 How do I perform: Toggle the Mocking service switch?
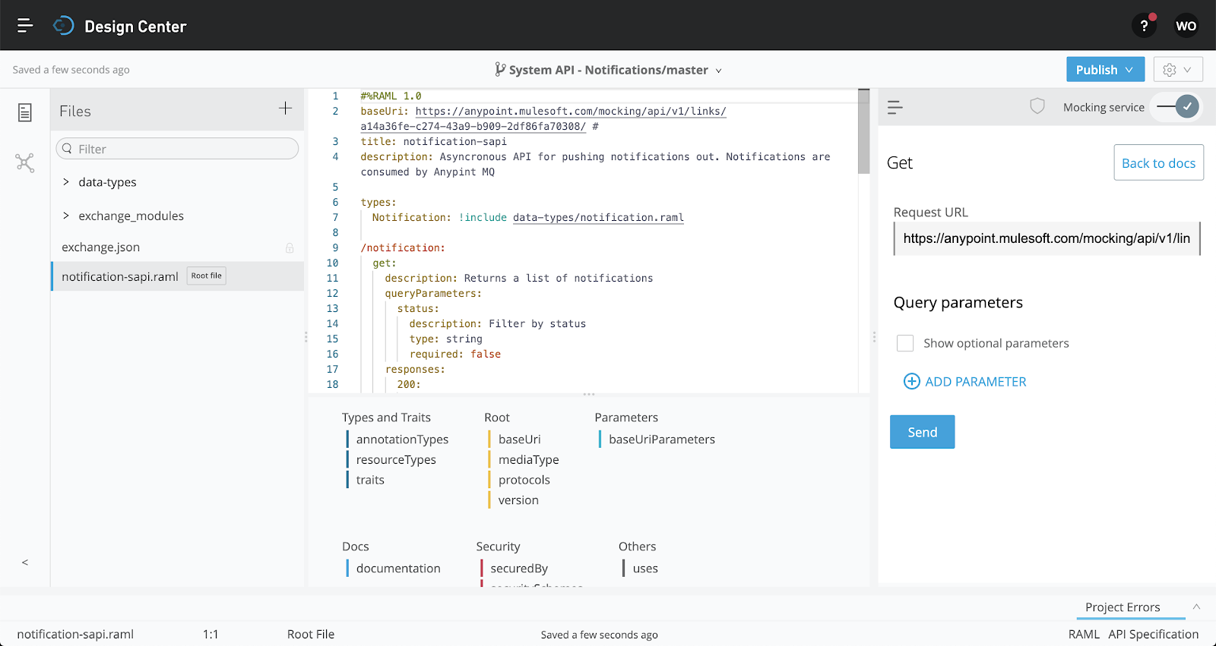pyautogui.click(x=1178, y=107)
